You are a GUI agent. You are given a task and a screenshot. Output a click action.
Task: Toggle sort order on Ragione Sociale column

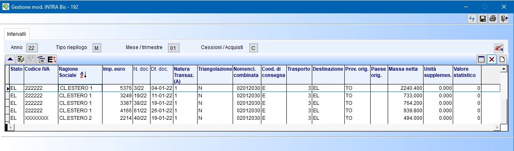[x=83, y=75]
